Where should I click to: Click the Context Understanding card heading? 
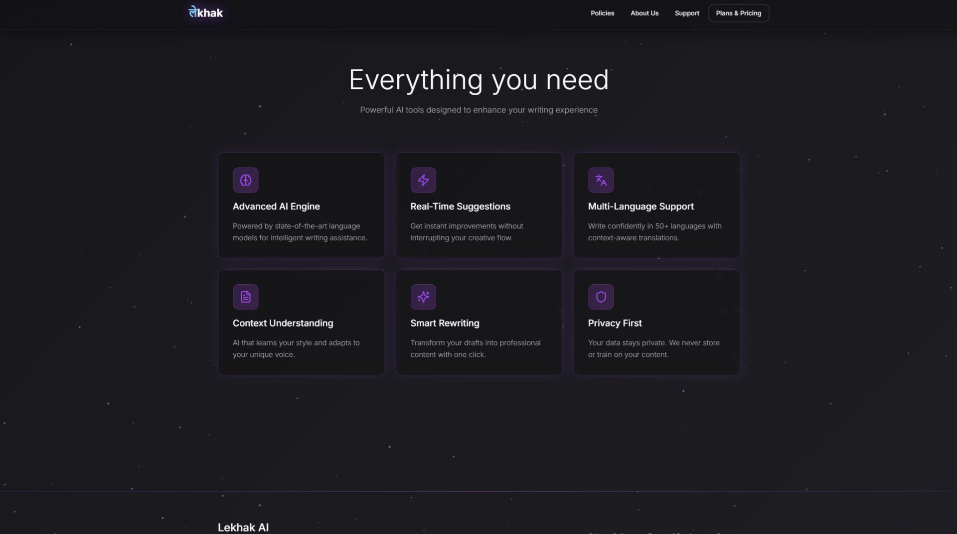pyautogui.click(x=283, y=323)
